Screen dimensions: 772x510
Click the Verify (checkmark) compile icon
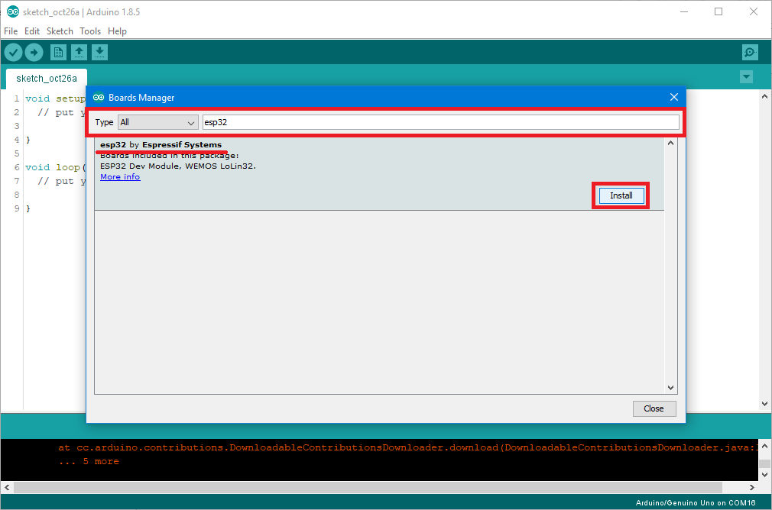click(13, 52)
